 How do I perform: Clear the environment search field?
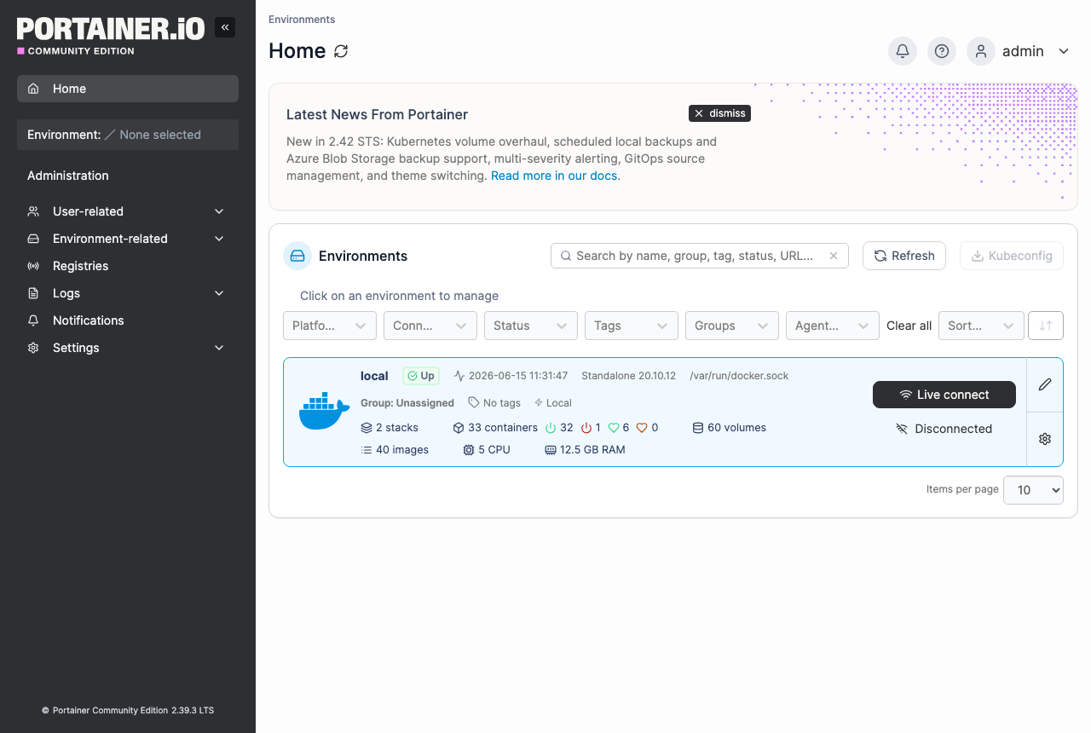[x=834, y=256]
